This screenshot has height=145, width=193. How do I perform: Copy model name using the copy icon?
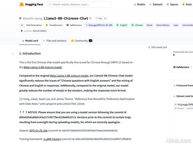(90, 19)
